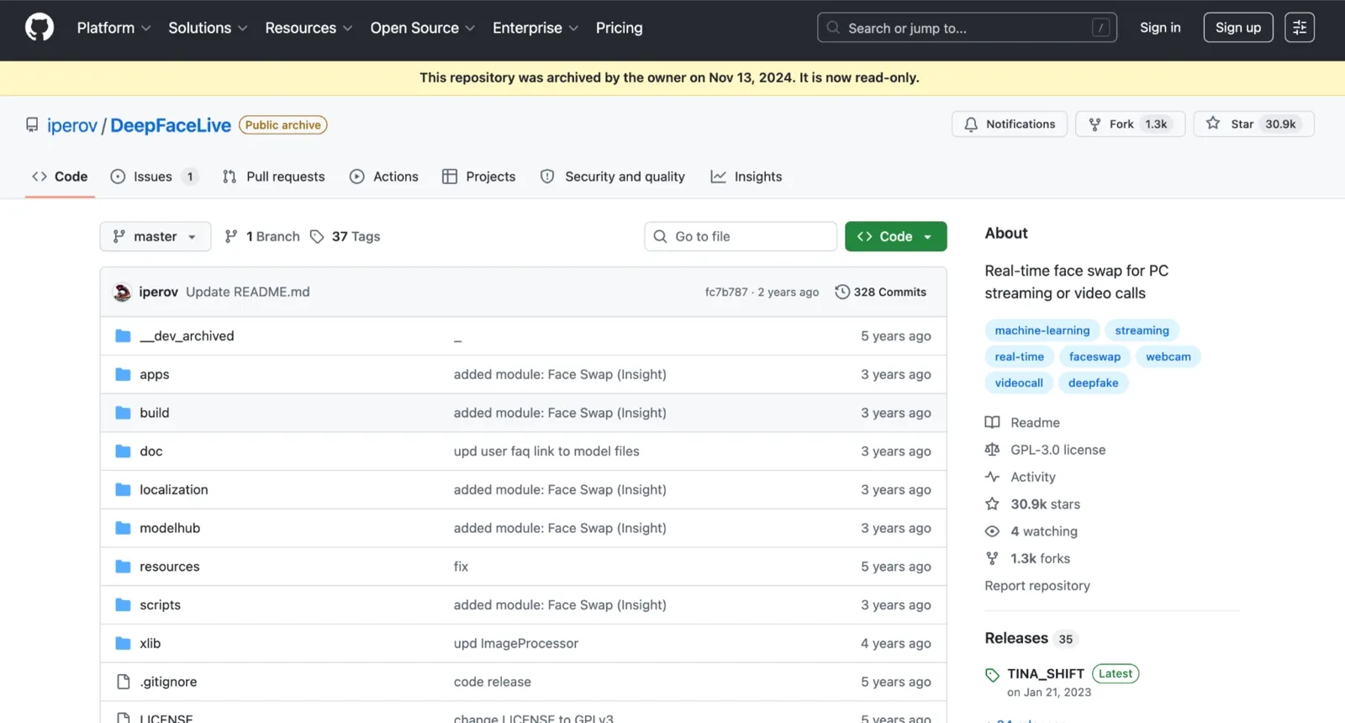Viewport: 1345px width, 723px height.
Task: Click the forks icon in About
Action: tap(992, 558)
